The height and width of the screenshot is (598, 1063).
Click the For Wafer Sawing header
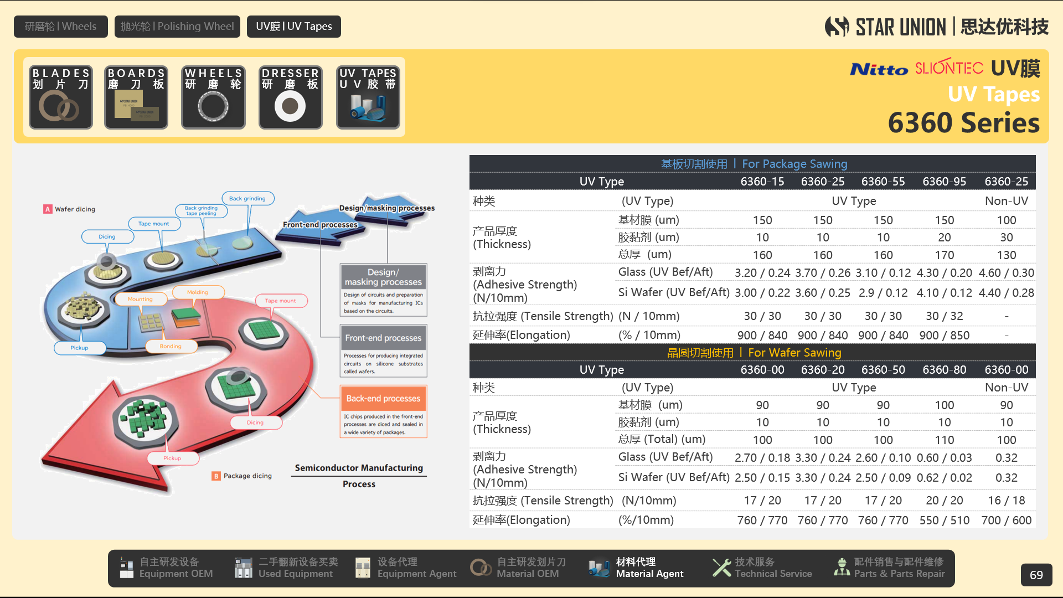[x=754, y=353]
